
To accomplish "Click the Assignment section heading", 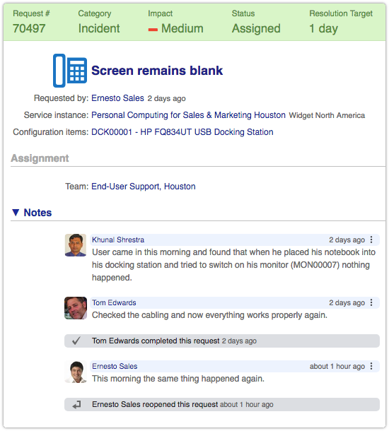I will [40, 158].
